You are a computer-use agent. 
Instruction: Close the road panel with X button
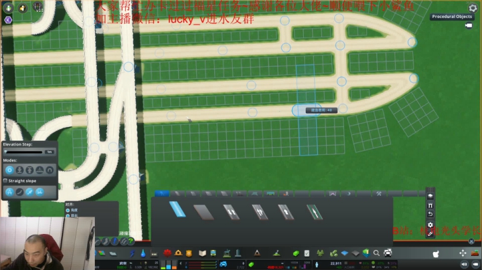pos(471,241)
